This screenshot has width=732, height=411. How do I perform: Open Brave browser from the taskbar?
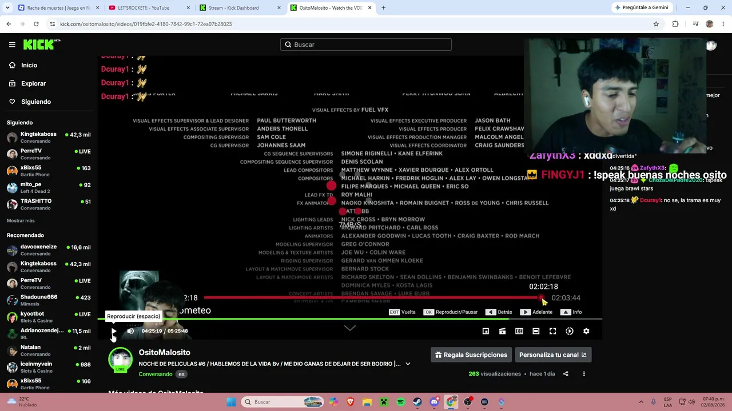click(x=350, y=402)
